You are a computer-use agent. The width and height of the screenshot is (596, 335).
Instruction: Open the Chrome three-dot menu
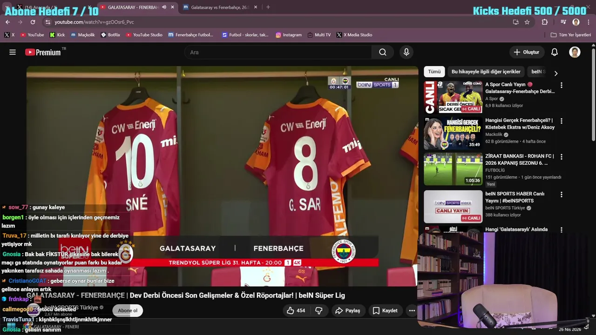[589, 22]
